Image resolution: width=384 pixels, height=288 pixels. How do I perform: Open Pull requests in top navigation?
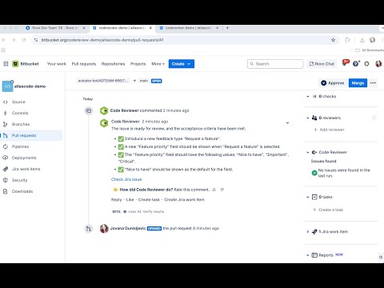[x=84, y=64]
